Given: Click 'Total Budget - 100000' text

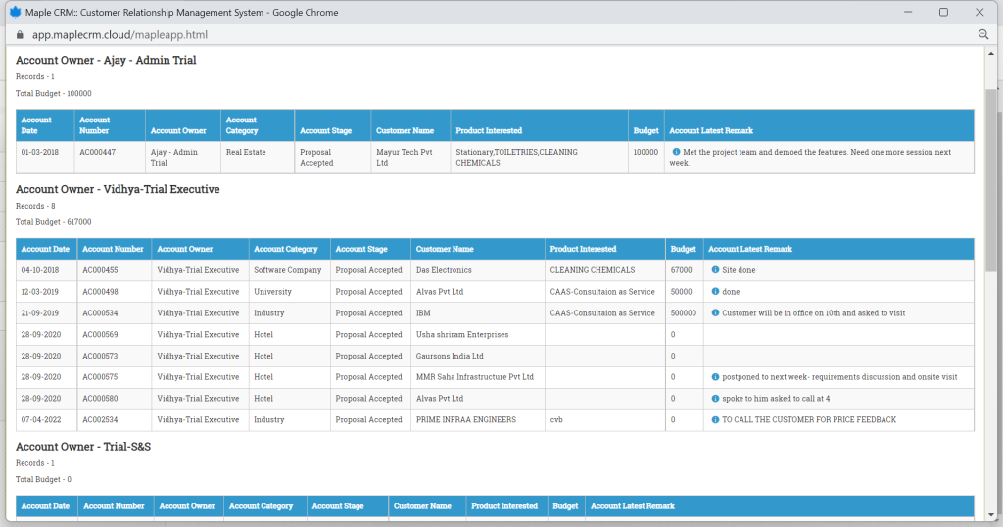Looking at the screenshot, I should point(54,93).
